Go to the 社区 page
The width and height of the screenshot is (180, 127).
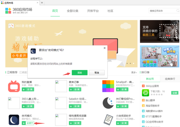[x=110, y=11]
